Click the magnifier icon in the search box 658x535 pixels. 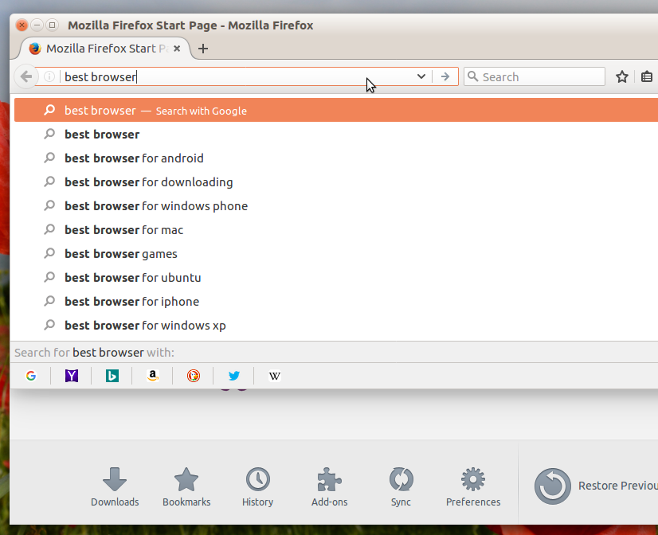pyautogui.click(x=473, y=76)
